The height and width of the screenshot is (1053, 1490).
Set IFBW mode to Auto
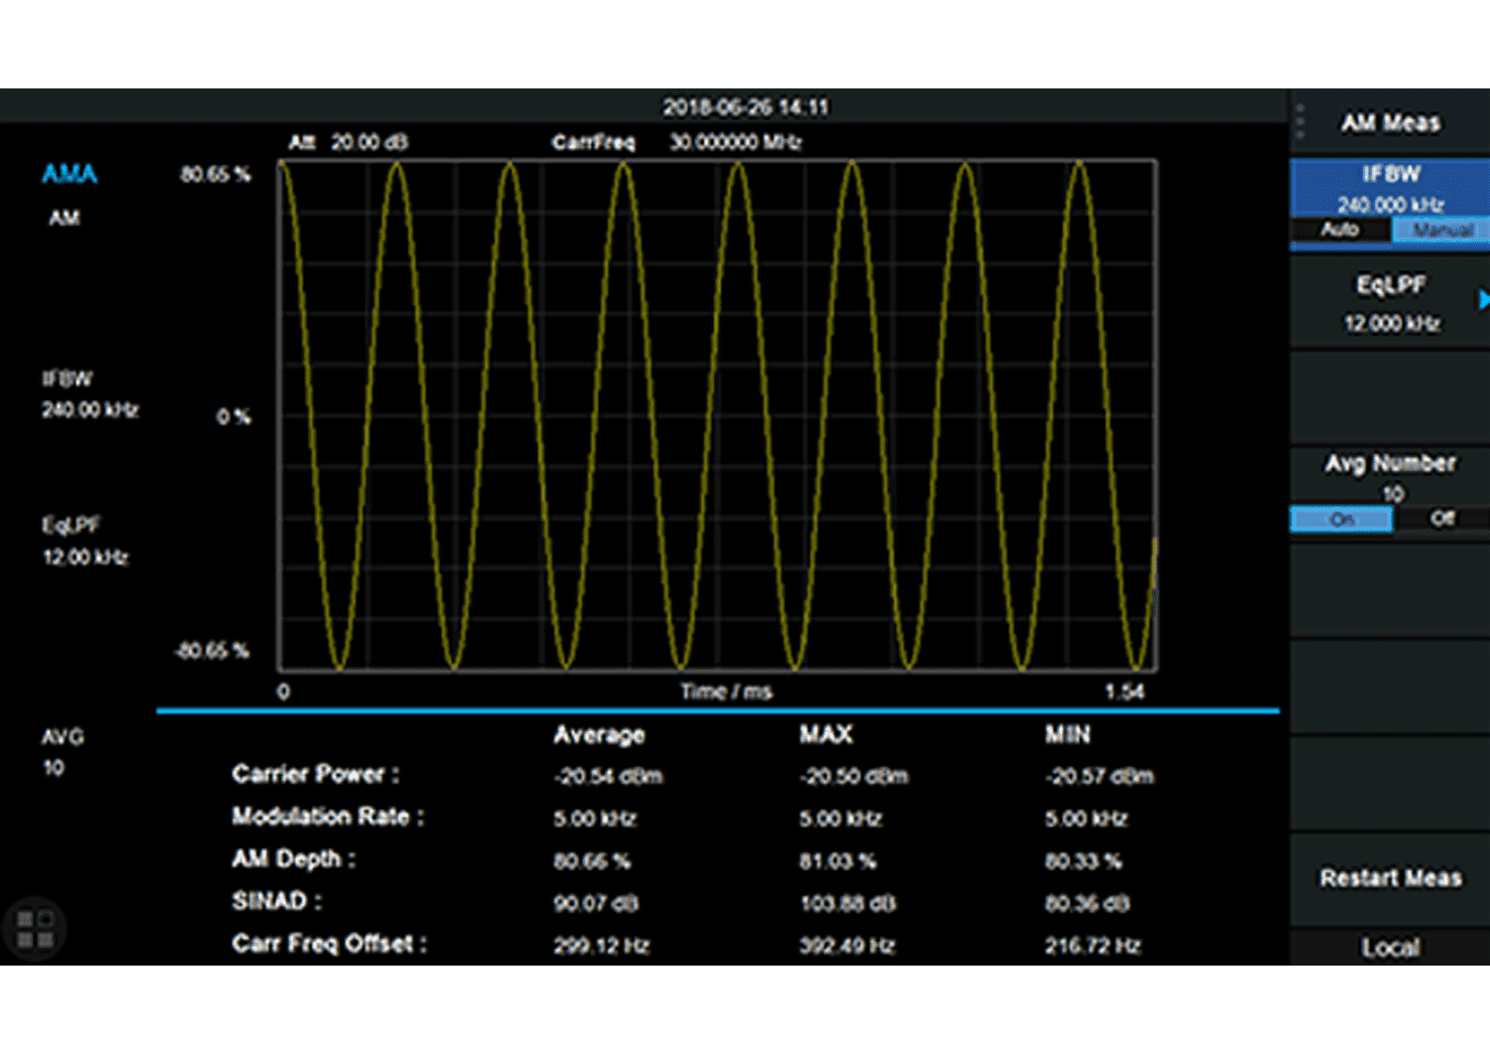[x=1339, y=229]
